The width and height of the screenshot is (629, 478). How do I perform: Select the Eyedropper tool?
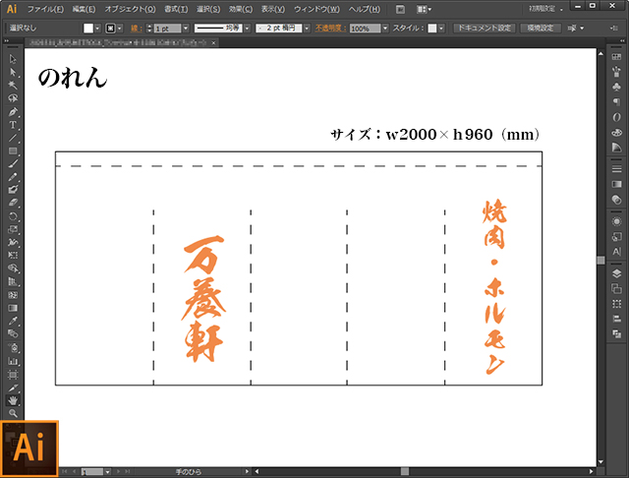tap(13, 321)
